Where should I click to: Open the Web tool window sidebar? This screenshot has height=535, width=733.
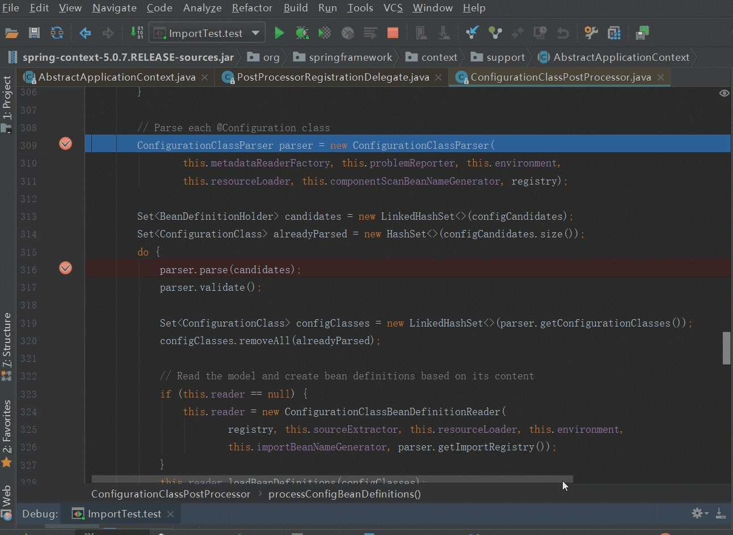pyautogui.click(x=7, y=502)
